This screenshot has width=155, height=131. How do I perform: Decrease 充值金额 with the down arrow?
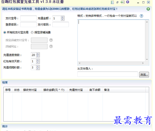63,19
